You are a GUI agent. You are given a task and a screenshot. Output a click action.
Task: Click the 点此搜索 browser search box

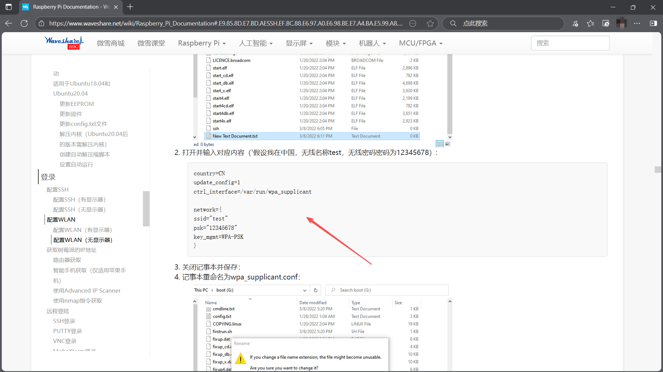pos(503,23)
